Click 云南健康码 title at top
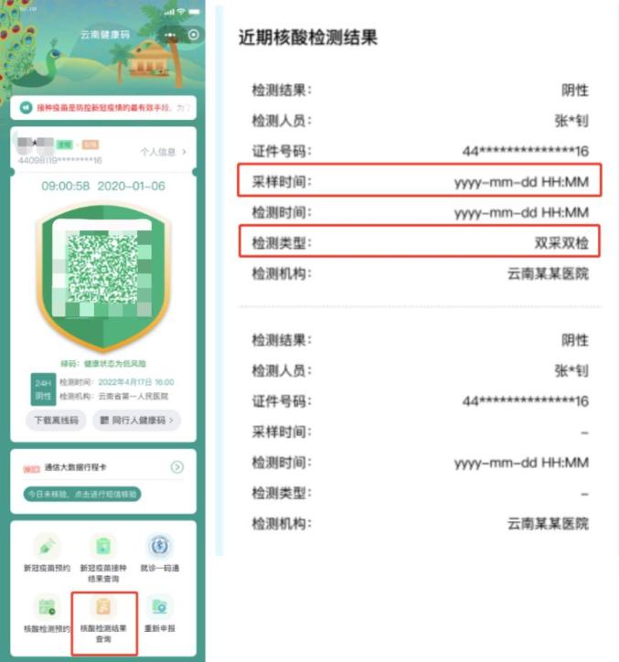The width and height of the screenshot is (619, 662). point(105,35)
